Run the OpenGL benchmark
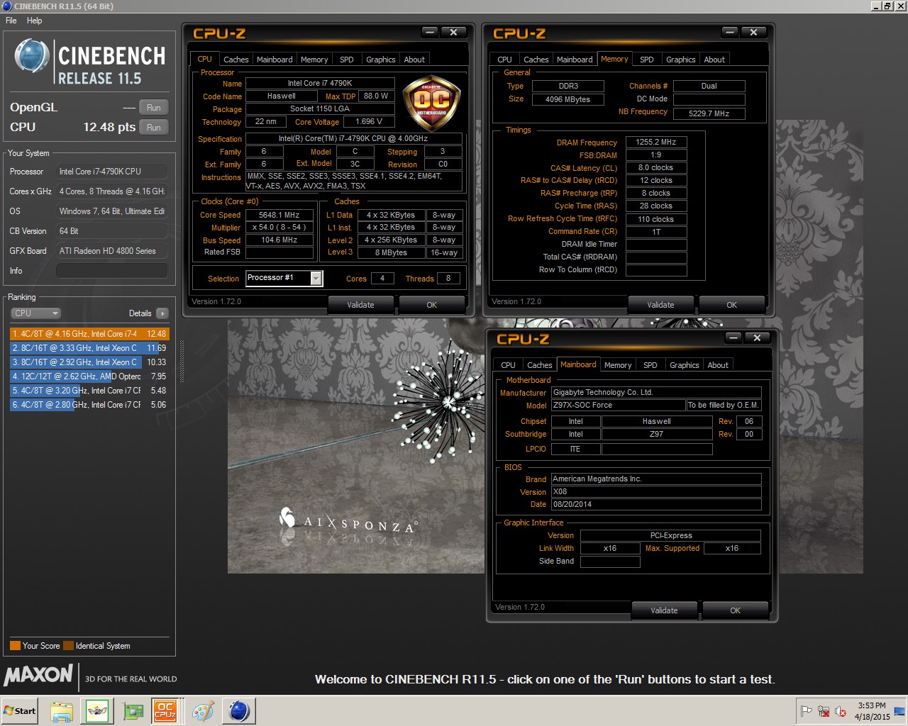Image resolution: width=908 pixels, height=726 pixels. 153,108
